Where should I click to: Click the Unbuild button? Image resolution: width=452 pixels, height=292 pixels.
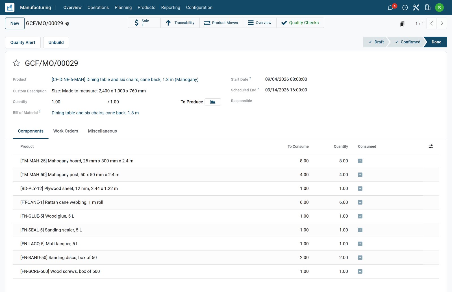coord(56,42)
